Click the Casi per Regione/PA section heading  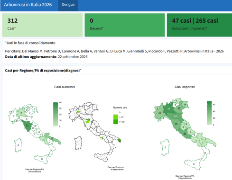click(x=43, y=71)
